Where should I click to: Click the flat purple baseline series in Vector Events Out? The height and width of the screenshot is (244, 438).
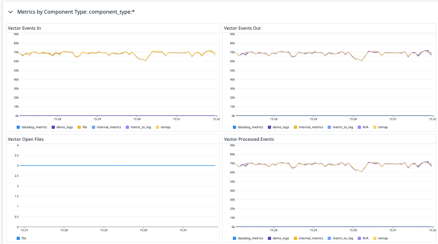pos(321,115)
